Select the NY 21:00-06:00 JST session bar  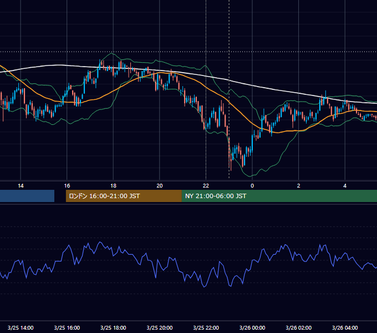[x=279, y=196]
